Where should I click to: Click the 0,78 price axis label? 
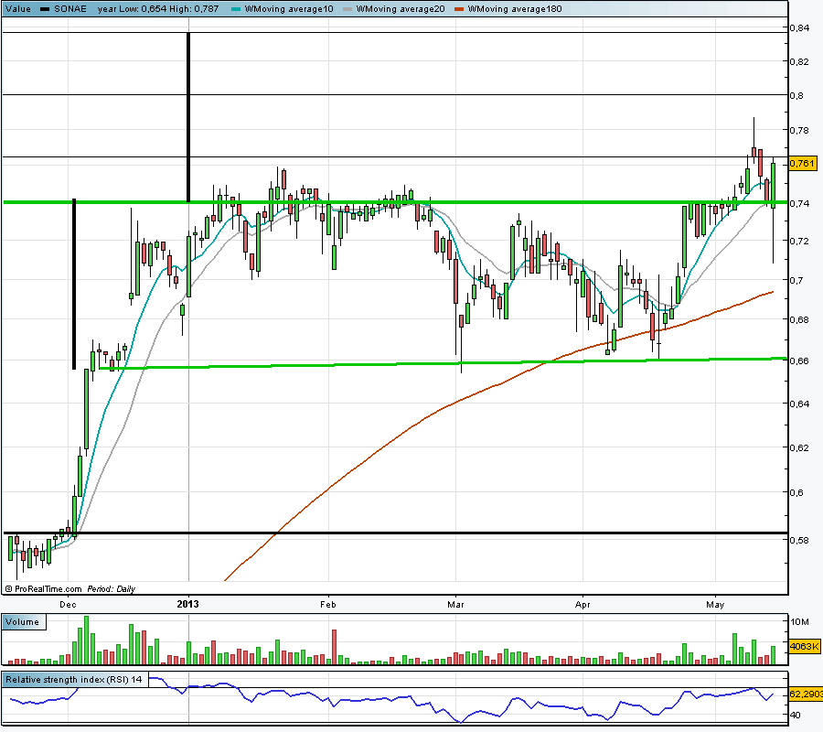(x=799, y=130)
